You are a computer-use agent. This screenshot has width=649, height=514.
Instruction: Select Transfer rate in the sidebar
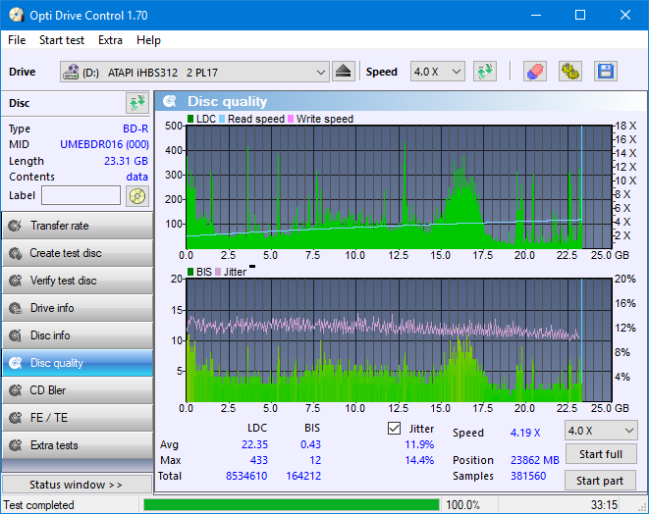(x=78, y=226)
